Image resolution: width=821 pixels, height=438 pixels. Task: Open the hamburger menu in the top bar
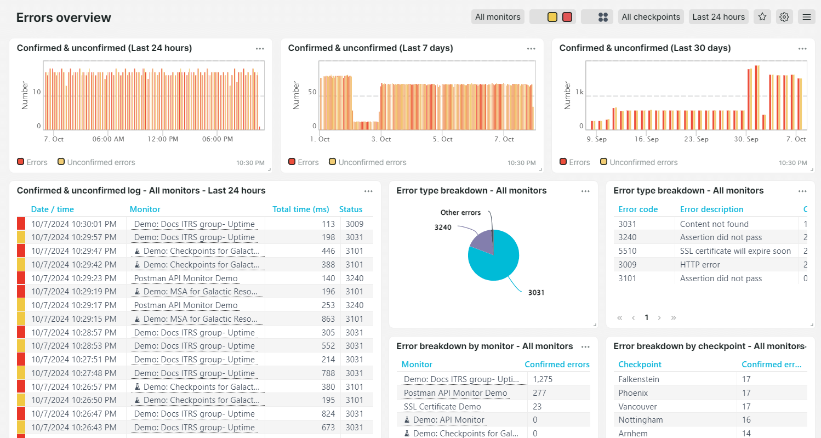[806, 17]
